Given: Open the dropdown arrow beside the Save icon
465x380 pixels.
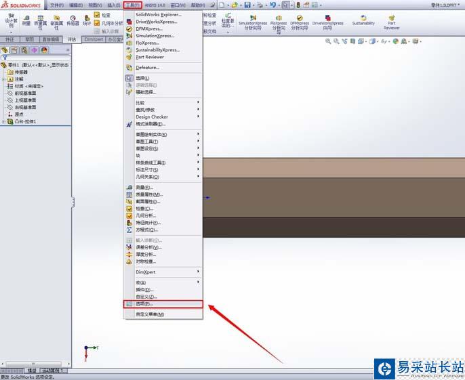Looking at the screenshot, I should point(254,5).
